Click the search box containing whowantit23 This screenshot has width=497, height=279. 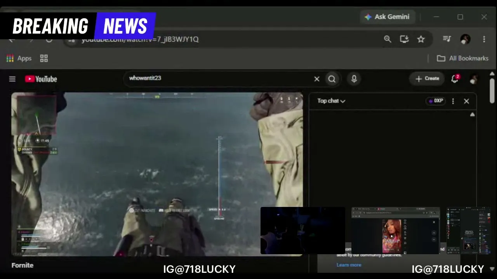point(219,78)
